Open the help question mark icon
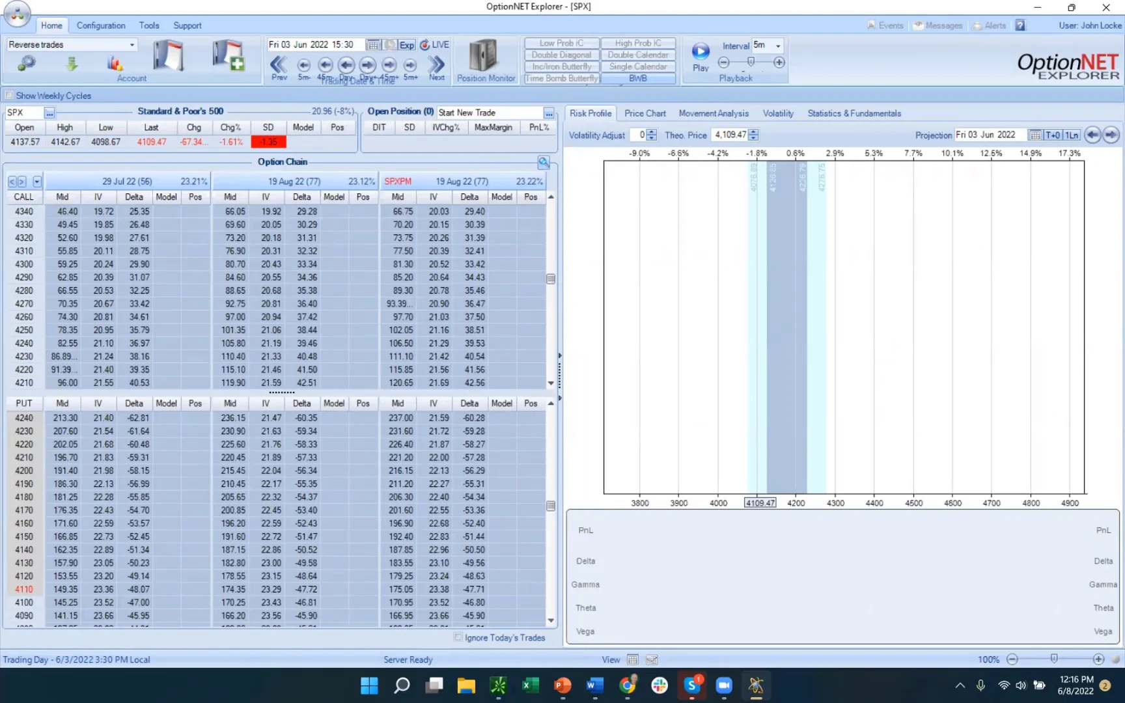 tap(1020, 25)
